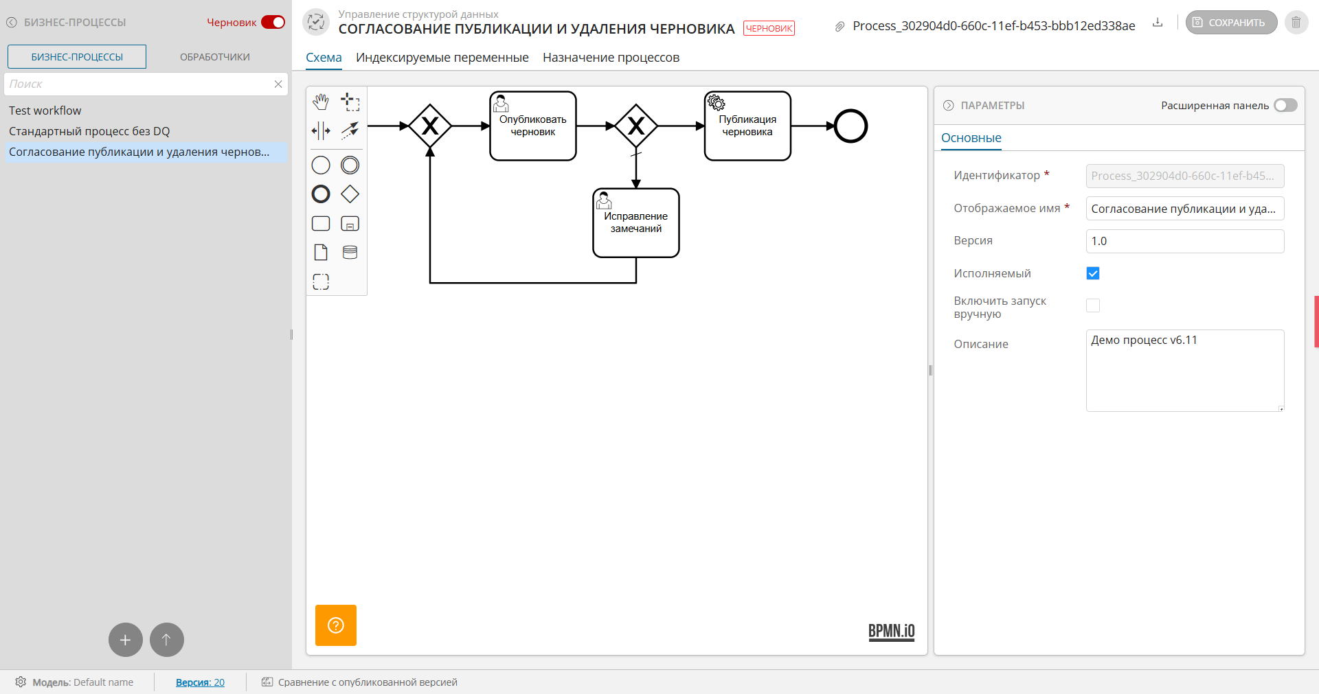Select Согласование публикации и удаления process
This screenshot has height=694, width=1319.
coord(145,152)
